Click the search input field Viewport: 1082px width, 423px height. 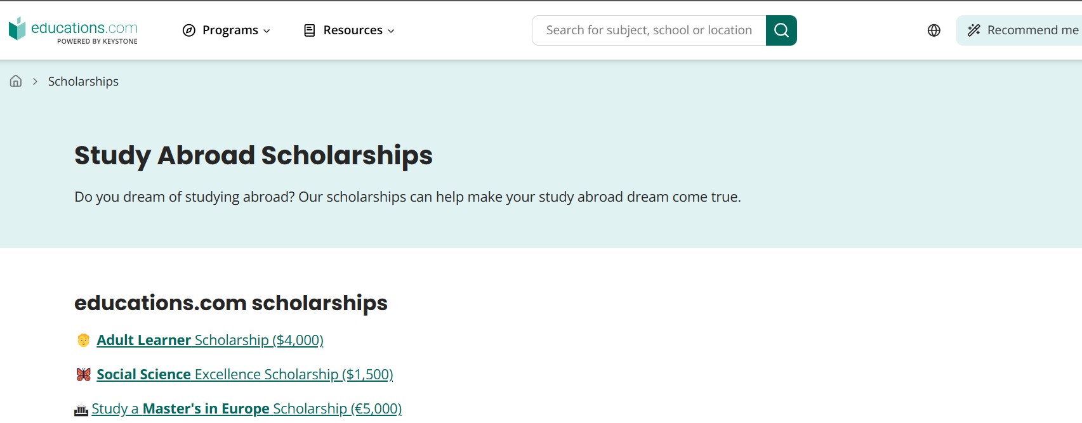pos(647,30)
